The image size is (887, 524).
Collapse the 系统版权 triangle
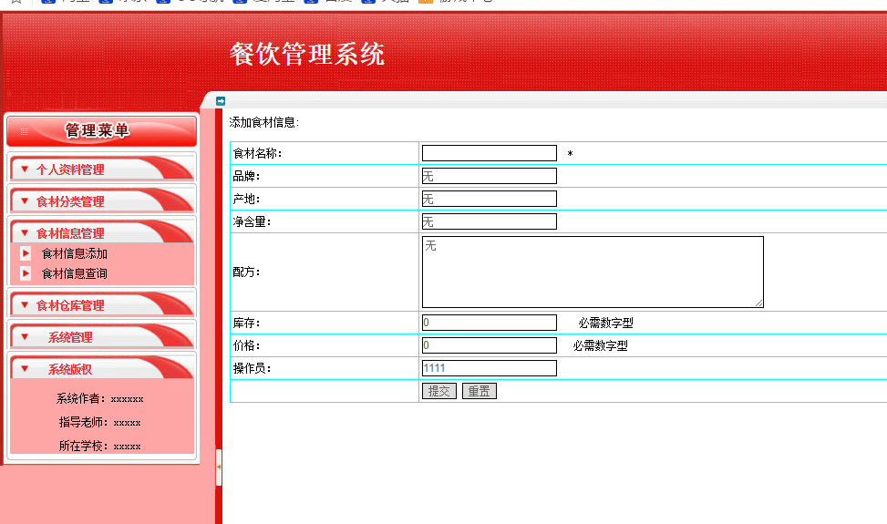(25, 368)
